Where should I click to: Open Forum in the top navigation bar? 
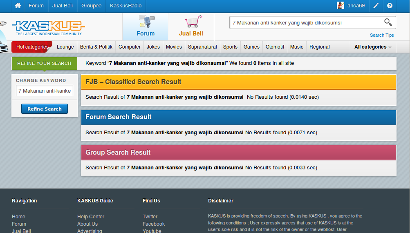point(36,5)
